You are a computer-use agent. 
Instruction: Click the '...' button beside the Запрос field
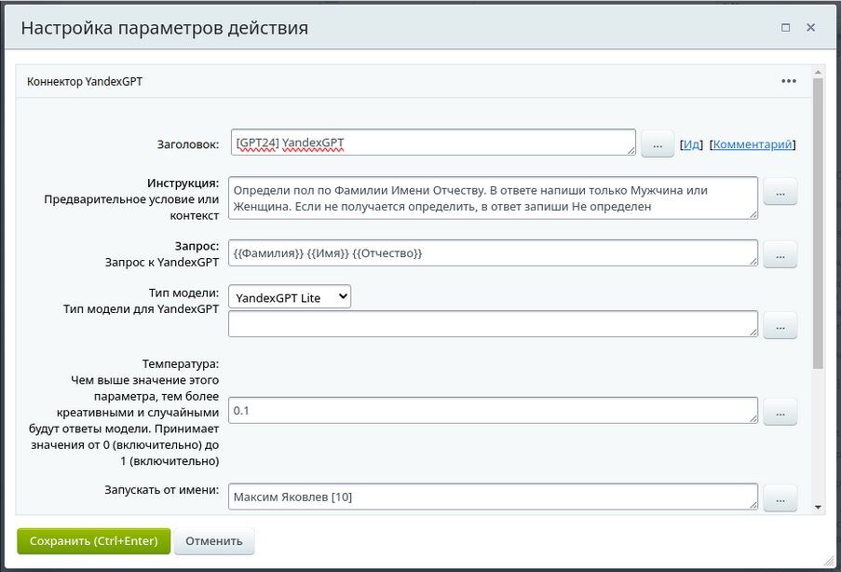pyautogui.click(x=780, y=254)
